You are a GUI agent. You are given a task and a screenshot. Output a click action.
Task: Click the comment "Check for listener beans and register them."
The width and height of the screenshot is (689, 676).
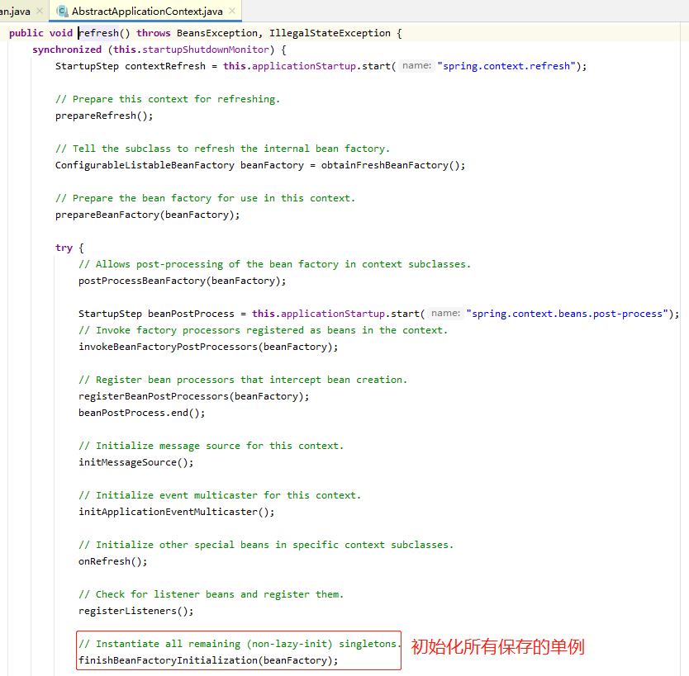[x=211, y=595]
